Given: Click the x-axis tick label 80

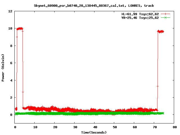Looking at the screenshot, I should point(175,127).
